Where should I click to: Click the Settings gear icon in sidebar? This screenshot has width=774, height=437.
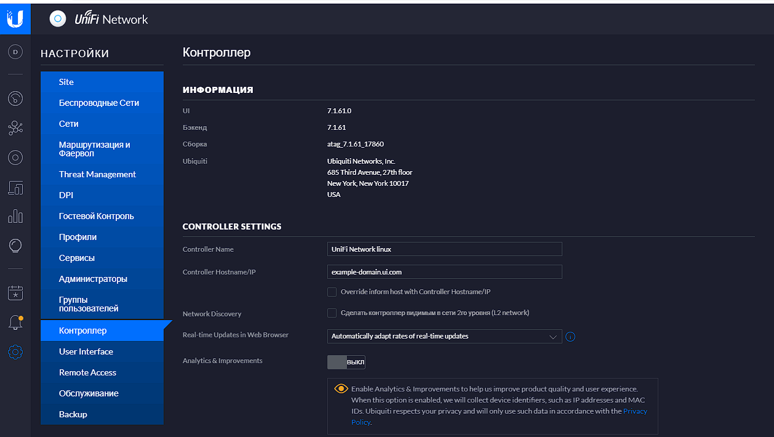(15, 352)
